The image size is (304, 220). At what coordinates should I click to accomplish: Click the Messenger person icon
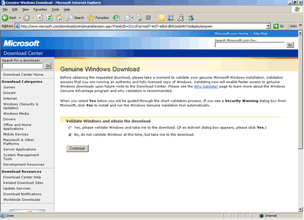tap(181, 18)
